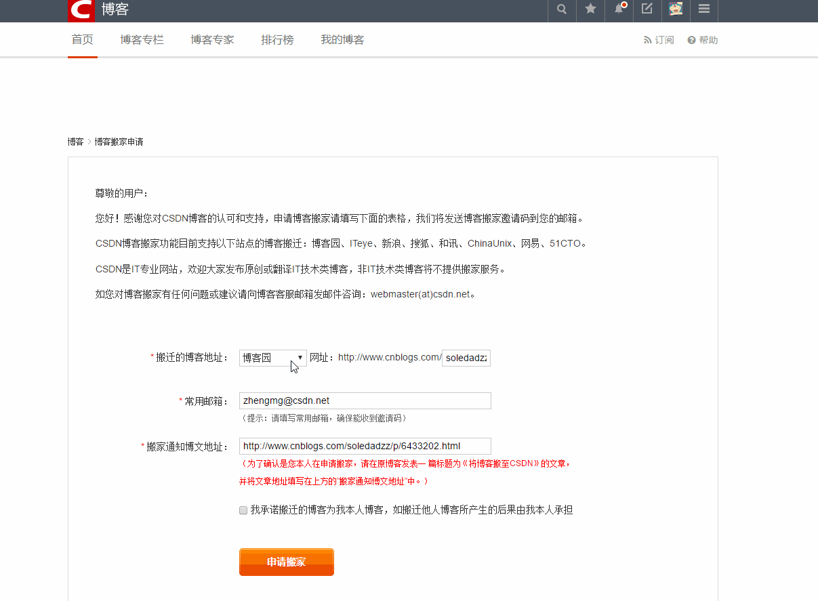The width and height of the screenshot is (818, 601).
Task: Open the 博客专家 tab
Action: 213,40
